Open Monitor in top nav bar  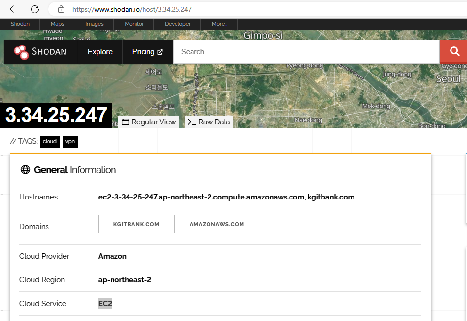click(x=134, y=24)
